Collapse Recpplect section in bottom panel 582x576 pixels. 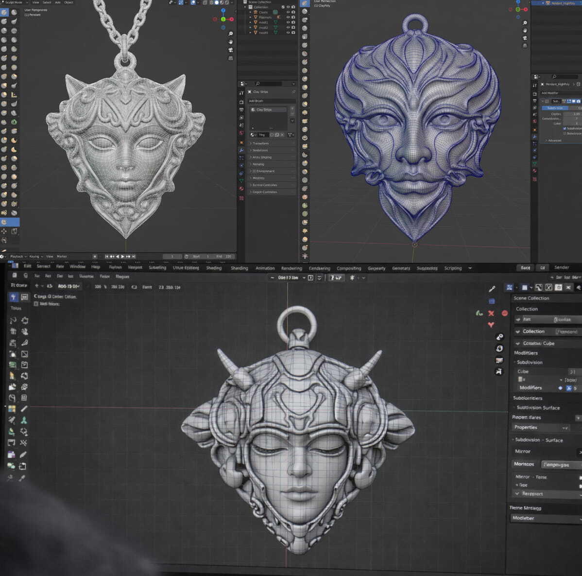click(x=518, y=494)
